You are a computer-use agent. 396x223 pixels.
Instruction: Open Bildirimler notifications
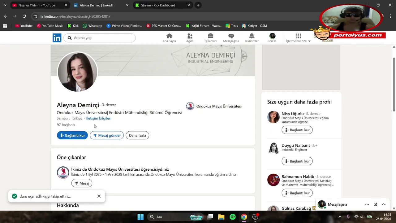(x=252, y=38)
